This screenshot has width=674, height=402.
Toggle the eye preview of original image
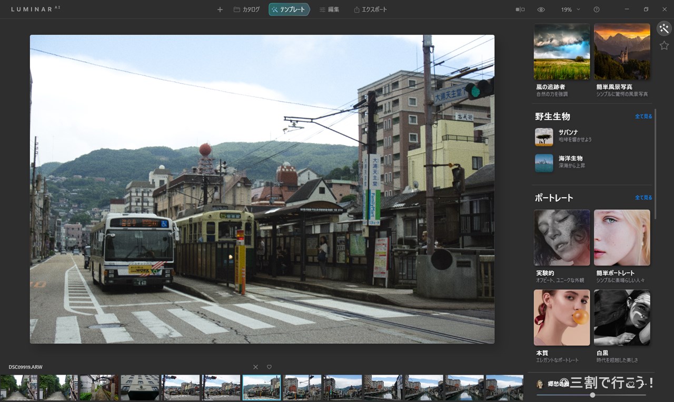click(x=541, y=9)
